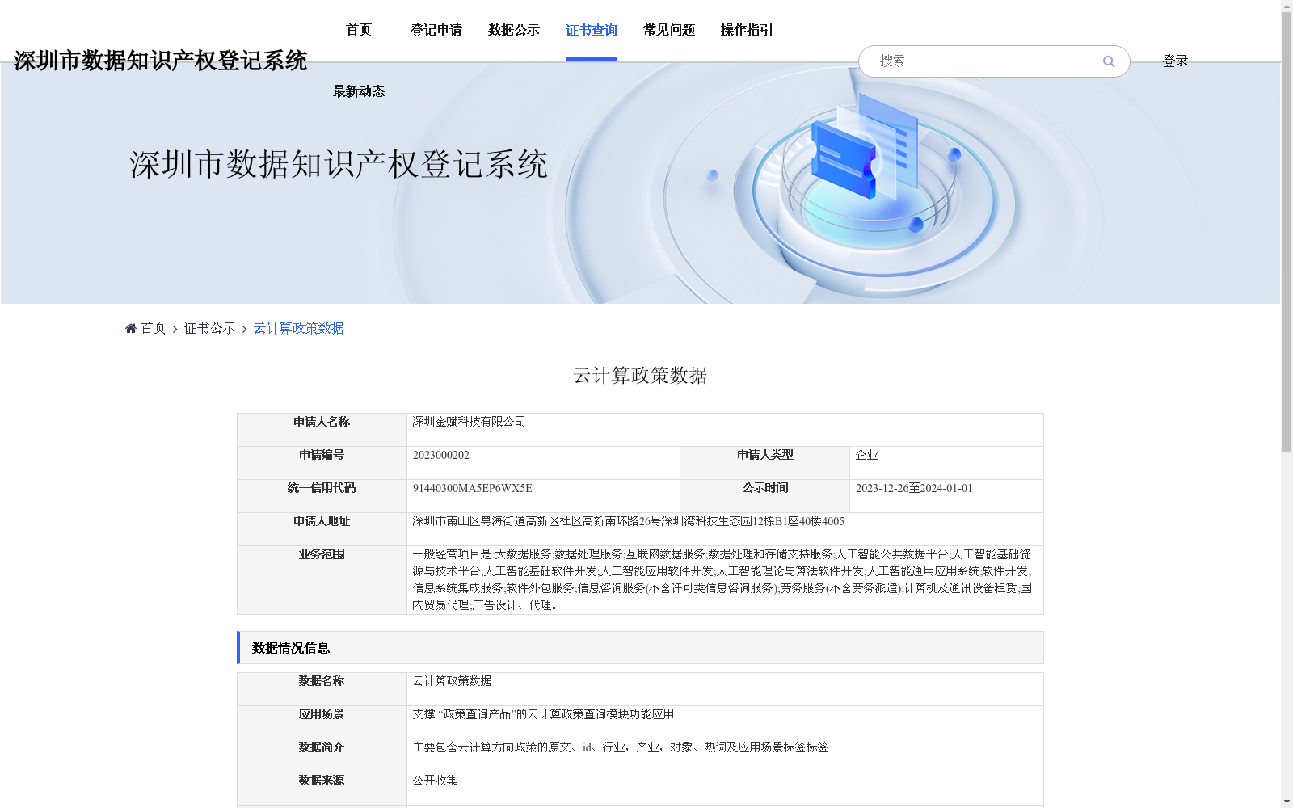Click the 数据来源 label cell
Screen dimensions: 1293x808
pos(322,789)
